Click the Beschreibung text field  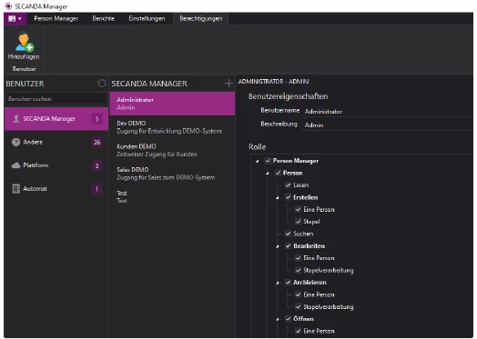(x=388, y=125)
